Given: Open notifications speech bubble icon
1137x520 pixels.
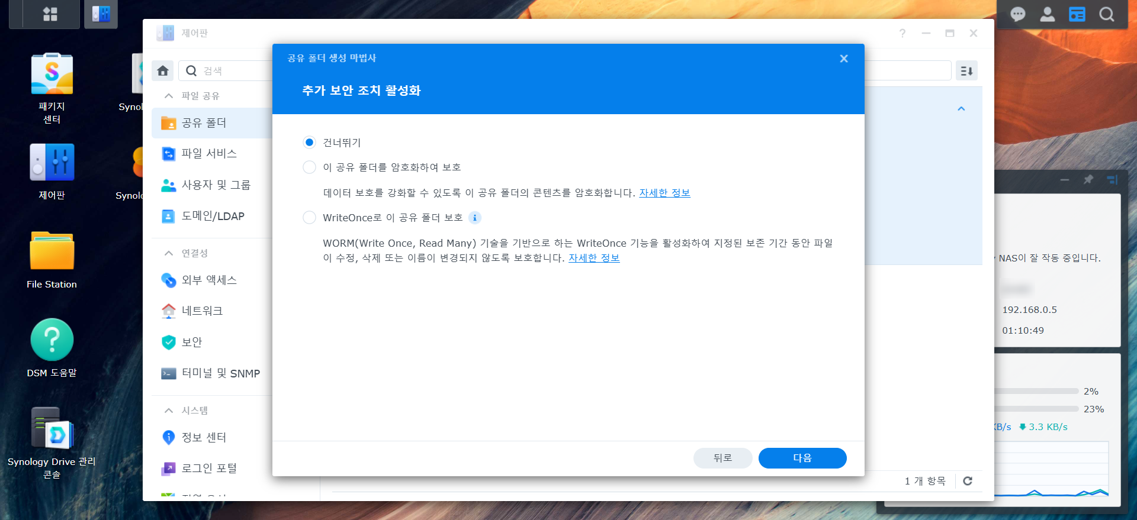Looking at the screenshot, I should tap(1017, 14).
